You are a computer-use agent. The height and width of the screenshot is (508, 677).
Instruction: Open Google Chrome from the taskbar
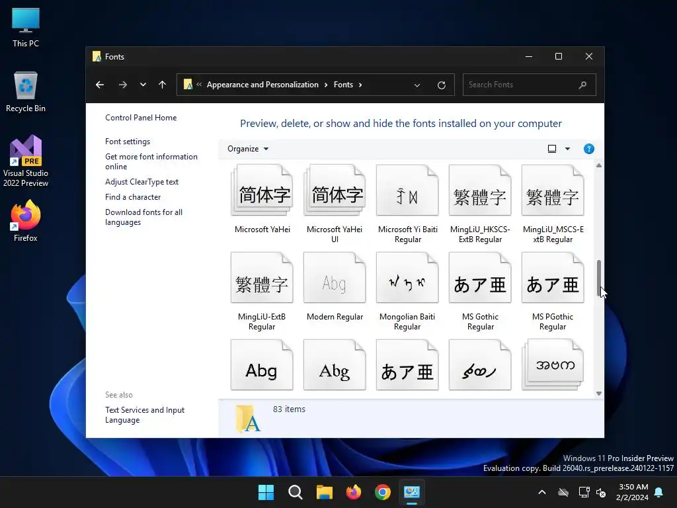click(x=383, y=492)
